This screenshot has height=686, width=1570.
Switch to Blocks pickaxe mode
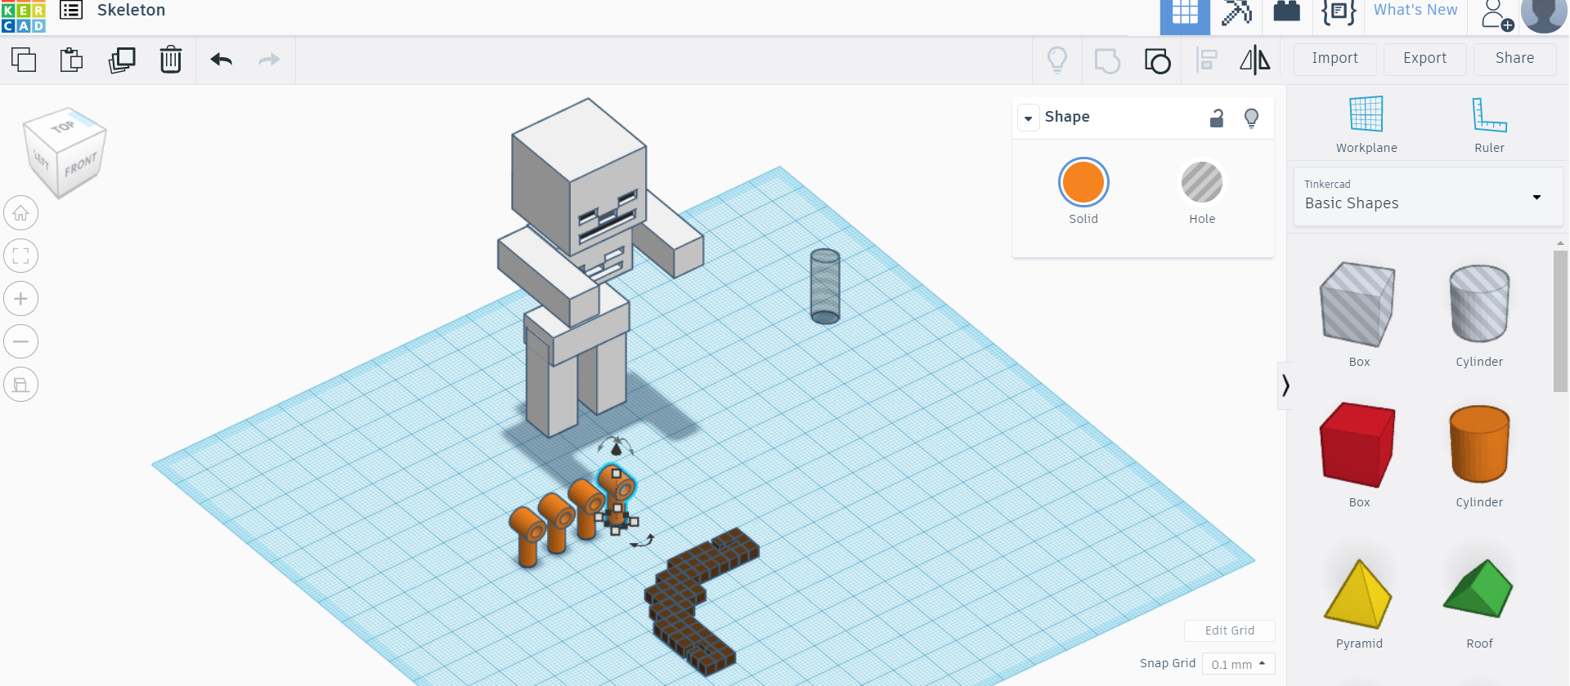1236,13
